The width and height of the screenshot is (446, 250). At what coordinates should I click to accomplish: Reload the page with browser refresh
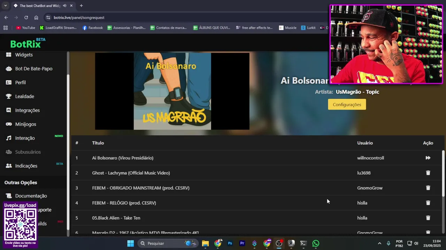click(x=26, y=17)
